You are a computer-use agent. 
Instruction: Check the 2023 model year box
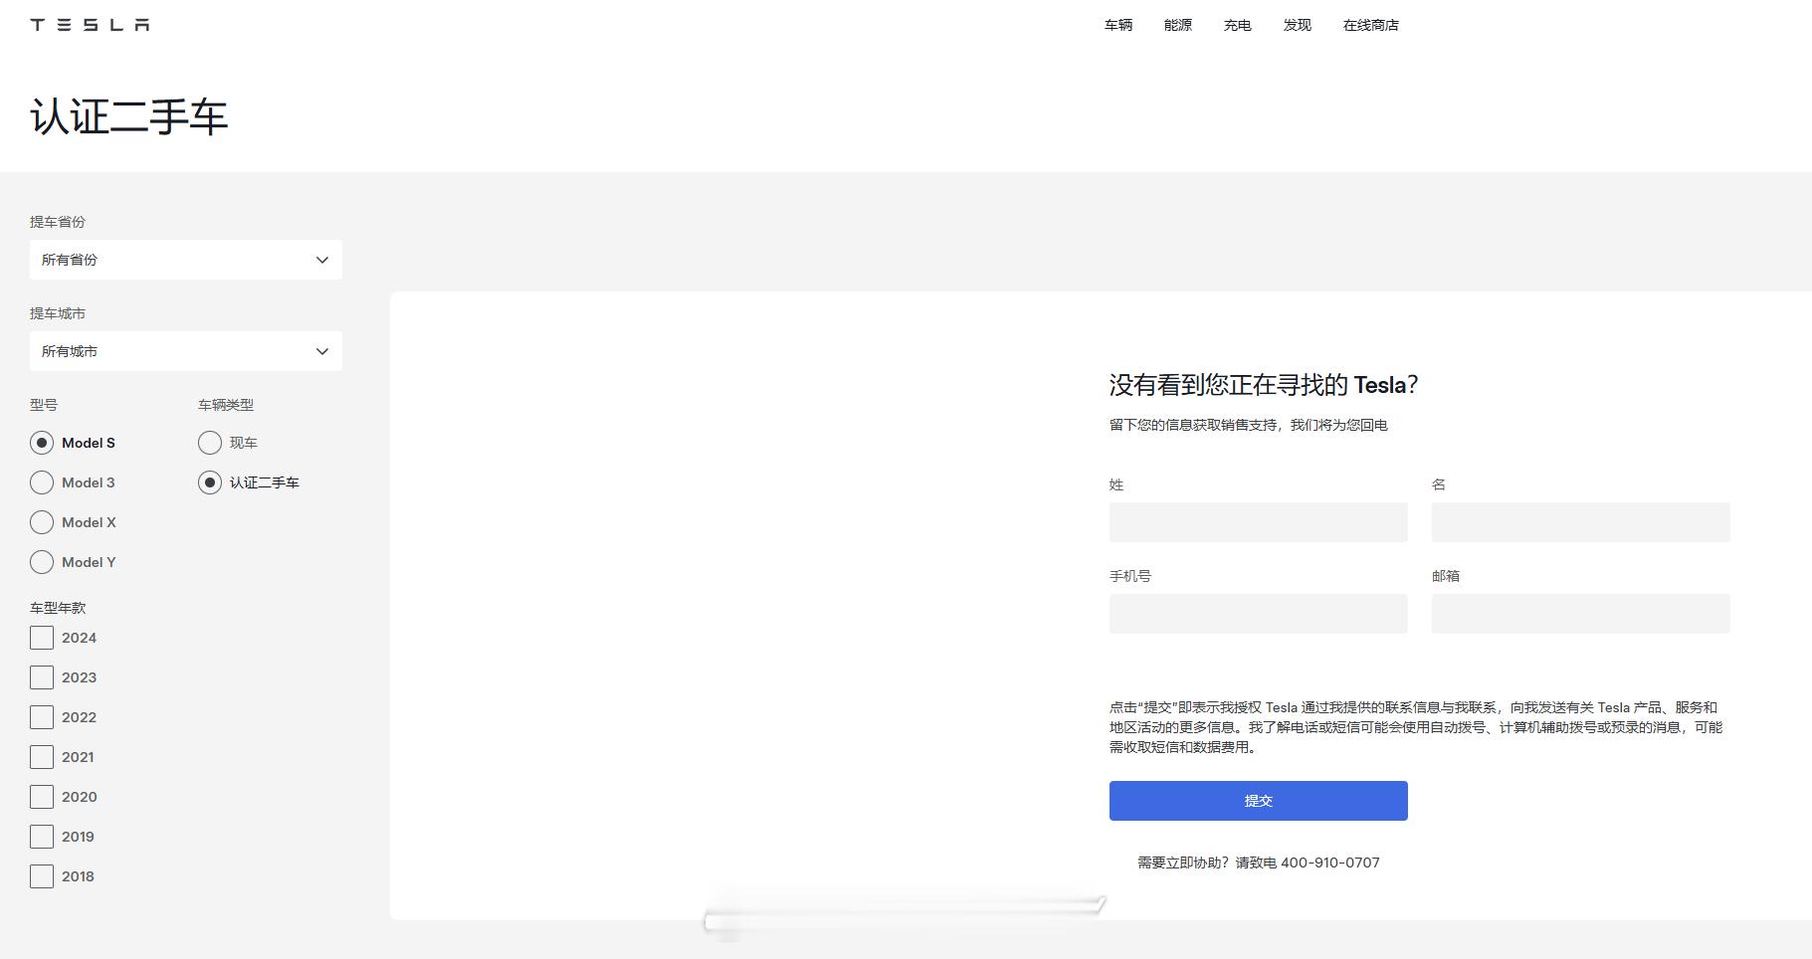click(x=42, y=677)
